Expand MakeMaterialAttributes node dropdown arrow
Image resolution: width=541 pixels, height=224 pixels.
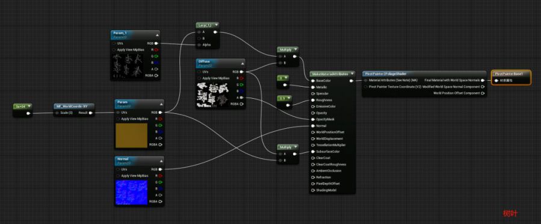pos(351,73)
